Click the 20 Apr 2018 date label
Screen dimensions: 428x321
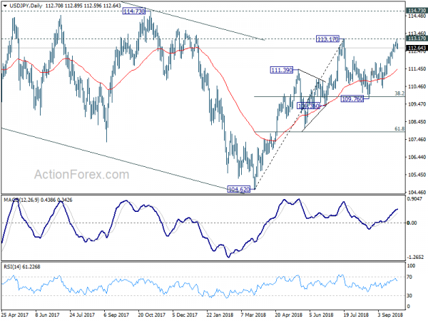click(289, 315)
